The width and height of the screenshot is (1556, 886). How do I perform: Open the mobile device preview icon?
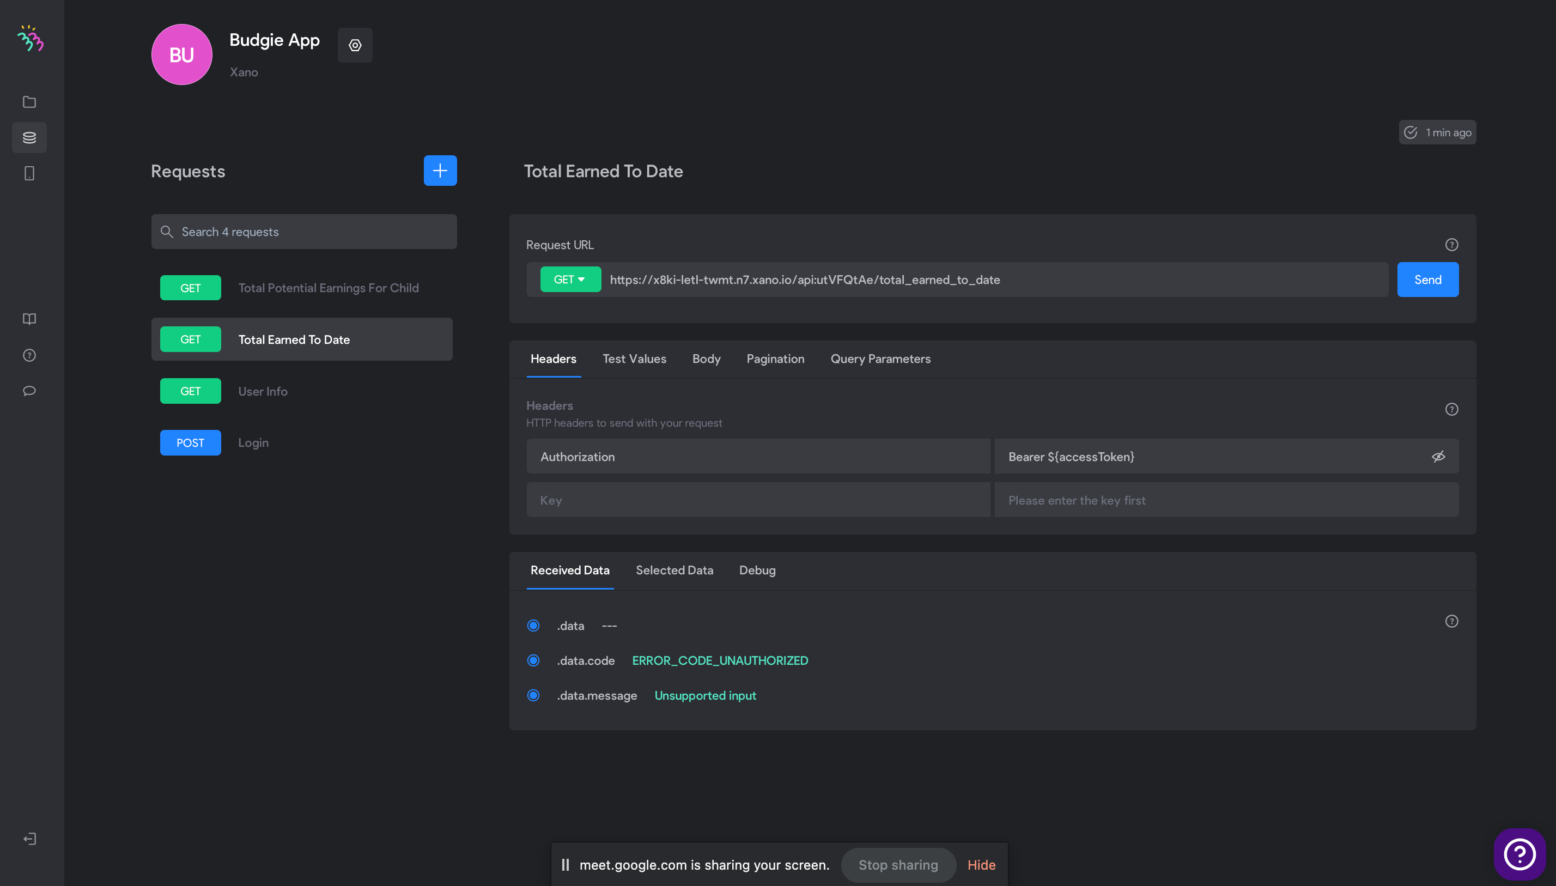(x=29, y=173)
